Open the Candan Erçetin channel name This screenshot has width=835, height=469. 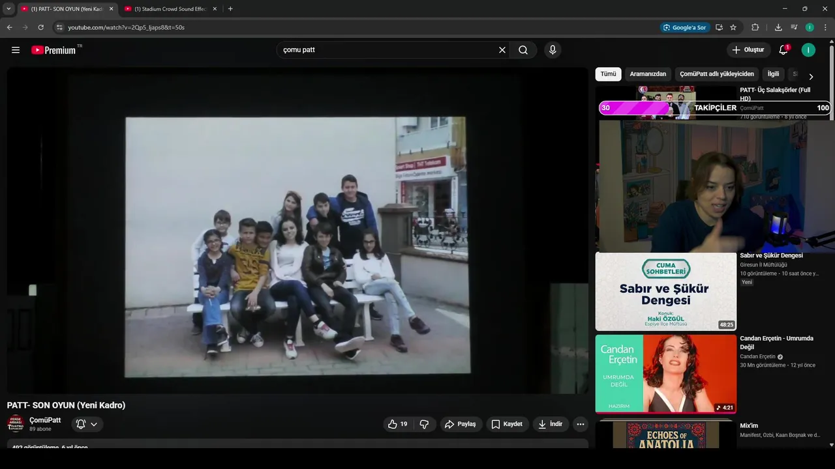(757, 357)
